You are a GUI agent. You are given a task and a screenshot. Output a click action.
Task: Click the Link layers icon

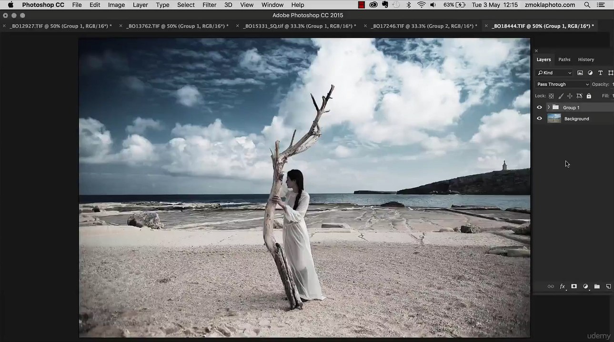551,286
